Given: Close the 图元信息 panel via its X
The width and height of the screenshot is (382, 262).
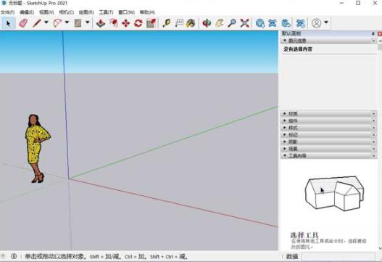Looking at the screenshot, I should pyautogui.click(x=374, y=41).
